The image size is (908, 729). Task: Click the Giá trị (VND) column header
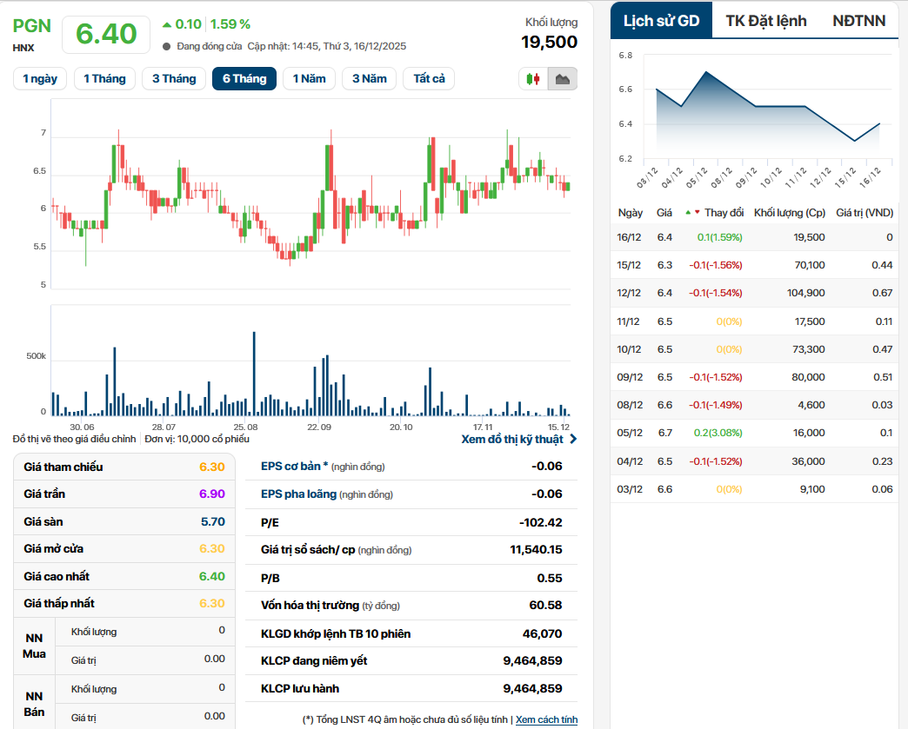coord(865,213)
